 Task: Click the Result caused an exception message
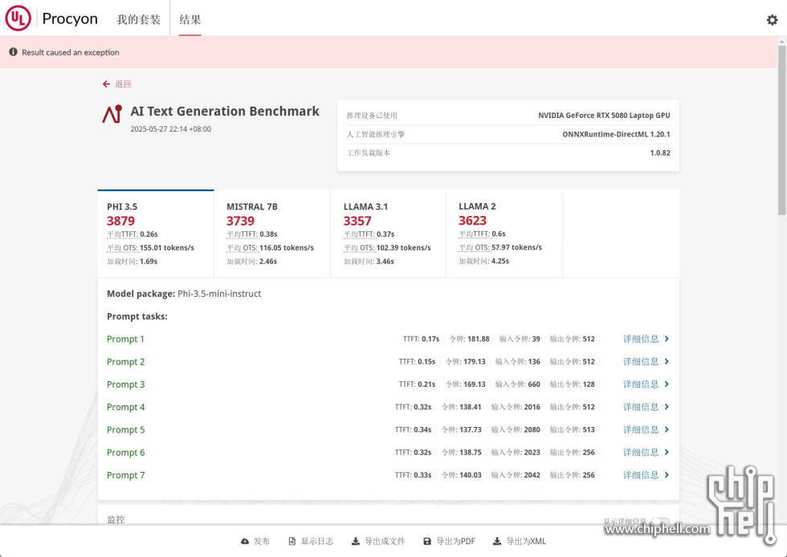(x=71, y=52)
